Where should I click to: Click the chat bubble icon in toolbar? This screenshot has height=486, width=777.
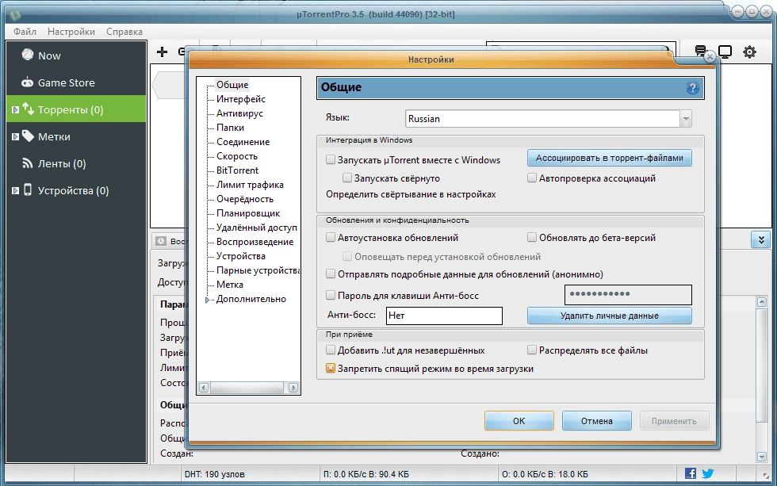tap(700, 50)
